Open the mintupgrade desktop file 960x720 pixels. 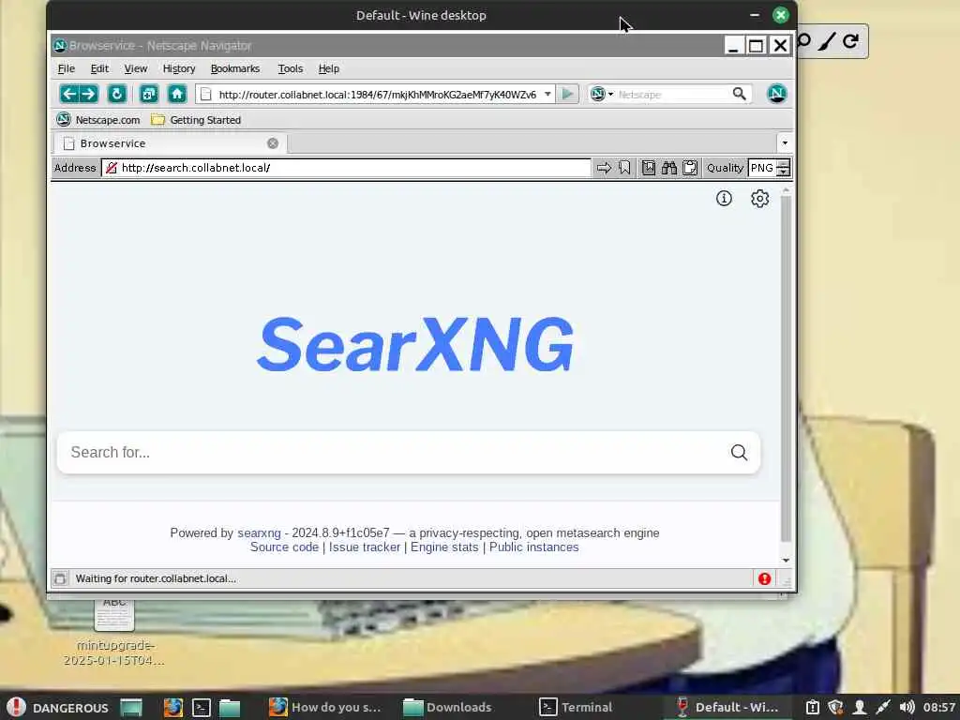click(113, 634)
